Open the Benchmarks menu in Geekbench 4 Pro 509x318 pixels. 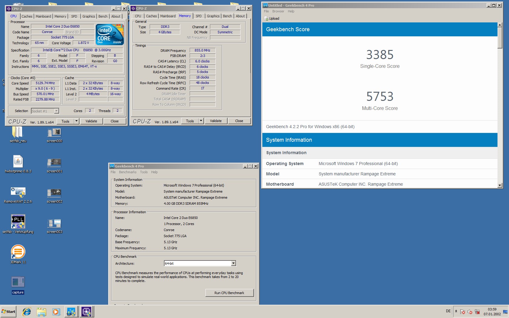coord(128,172)
